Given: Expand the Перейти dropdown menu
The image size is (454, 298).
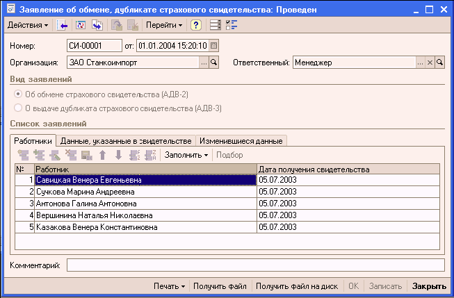Looking at the screenshot, I should coord(164,25).
